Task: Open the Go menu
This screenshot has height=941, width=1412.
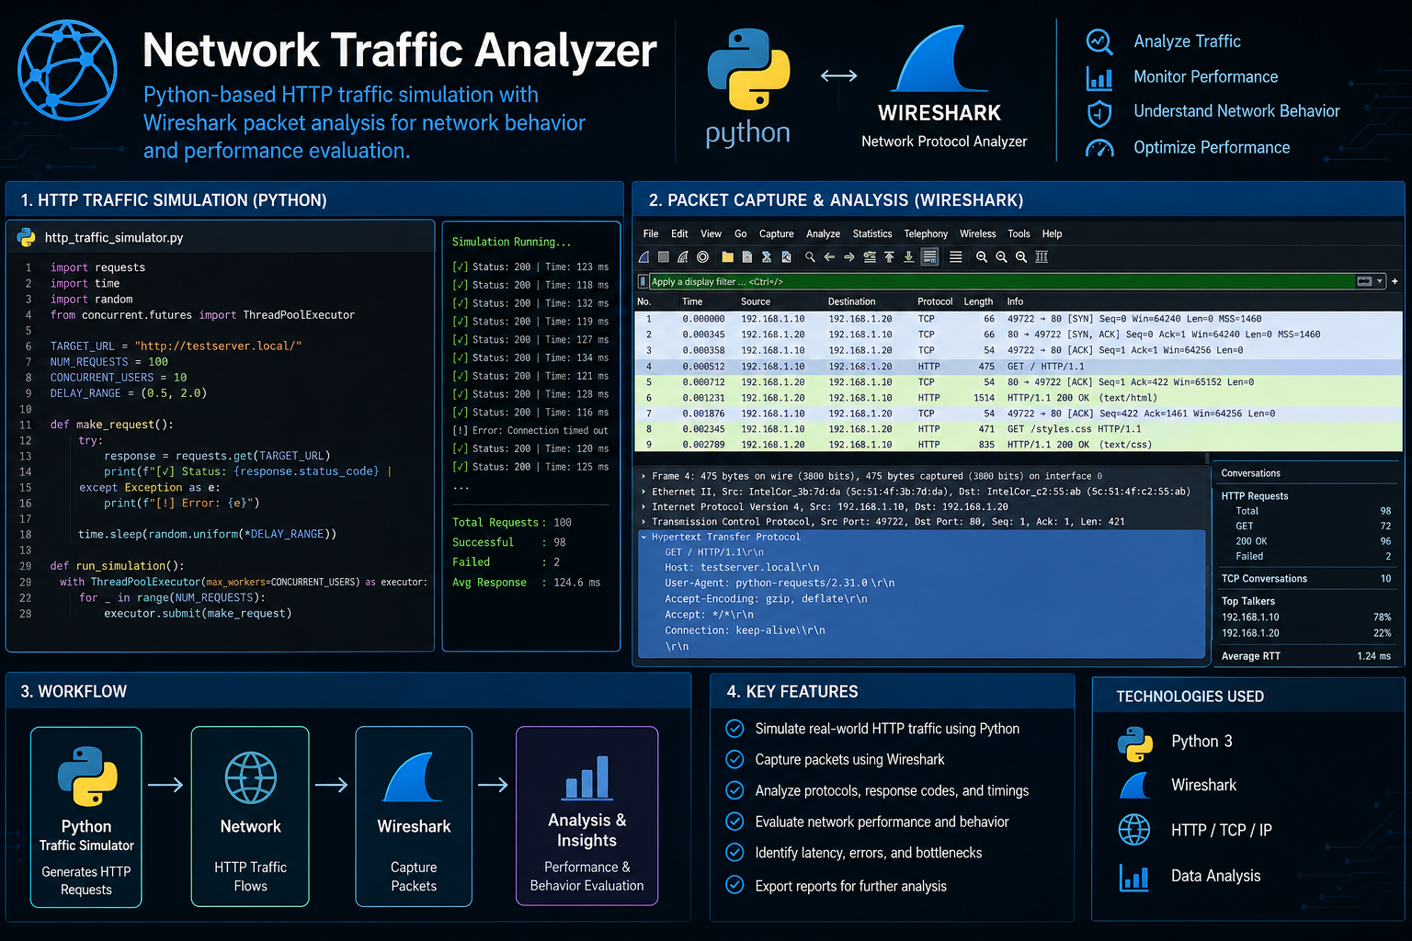Action: pyautogui.click(x=740, y=233)
